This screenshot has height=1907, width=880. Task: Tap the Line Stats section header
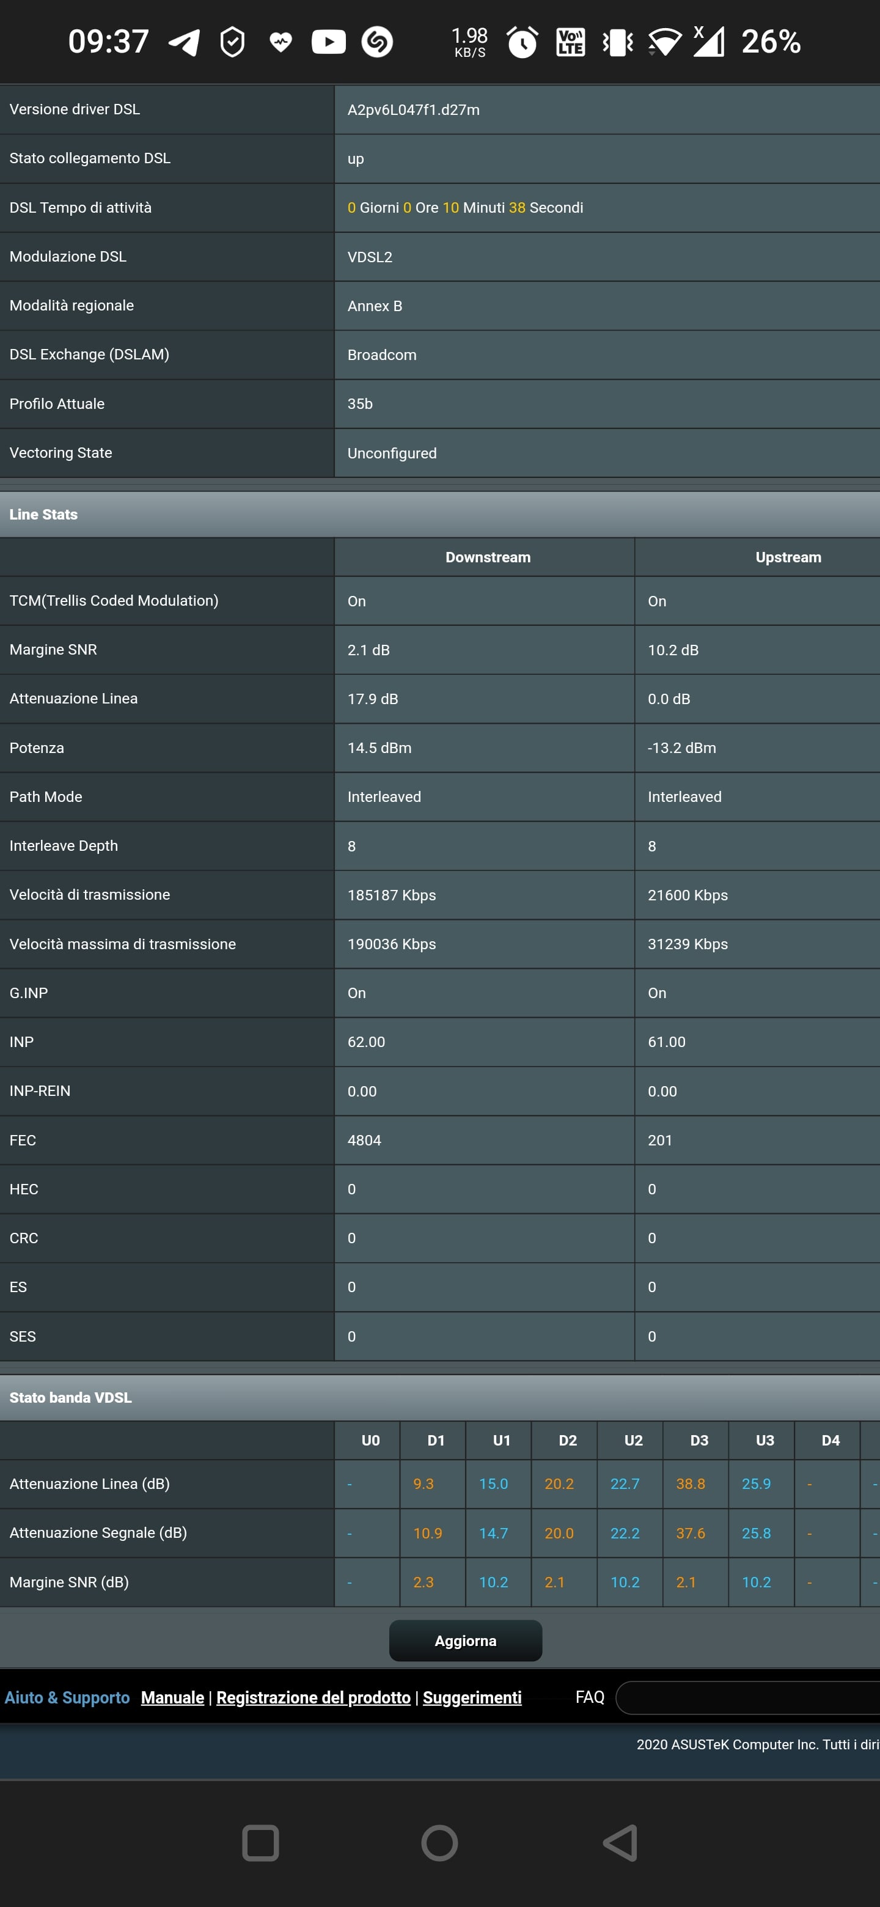click(x=43, y=515)
